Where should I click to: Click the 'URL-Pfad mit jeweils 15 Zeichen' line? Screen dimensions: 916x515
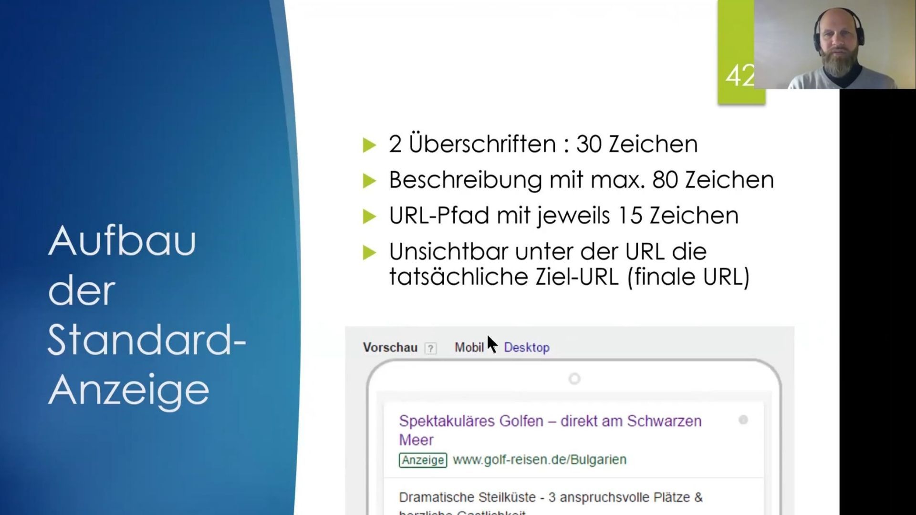pos(563,216)
